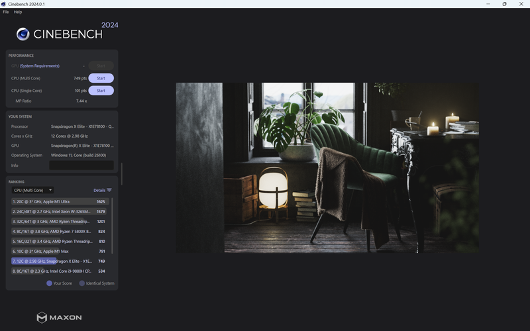This screenshot has height=331, width=530.
Task: Close the Cinebench window
Action: 521,4
